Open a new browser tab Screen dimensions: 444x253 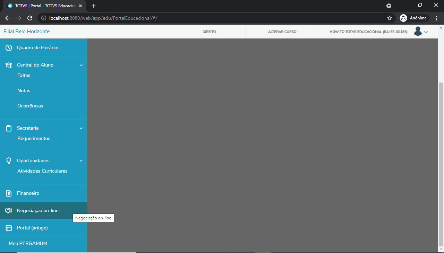pos(94,6)
